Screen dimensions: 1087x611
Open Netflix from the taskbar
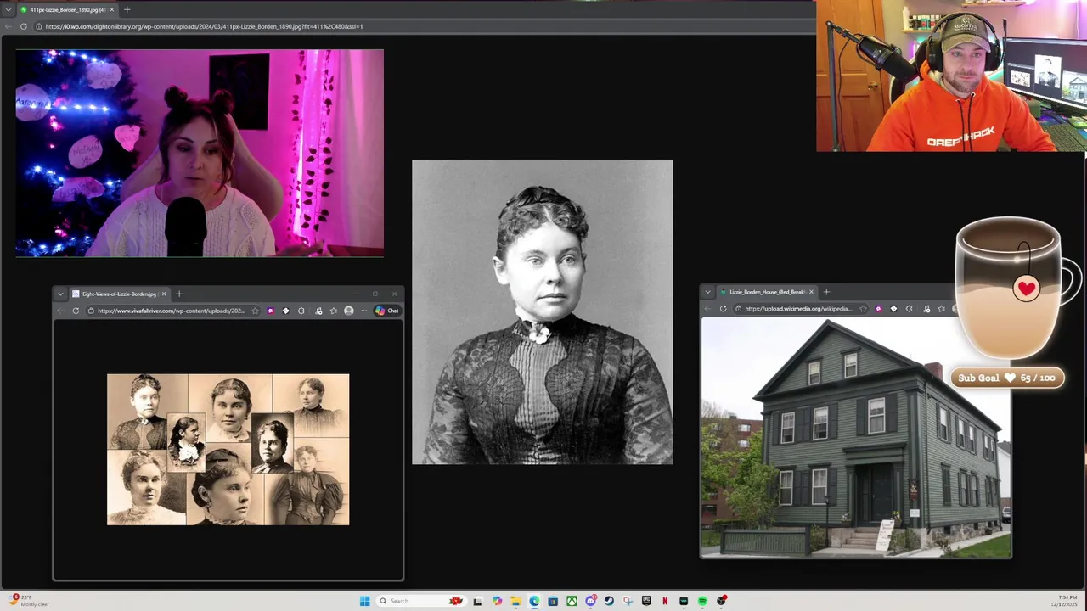click(x=665, y=601)
